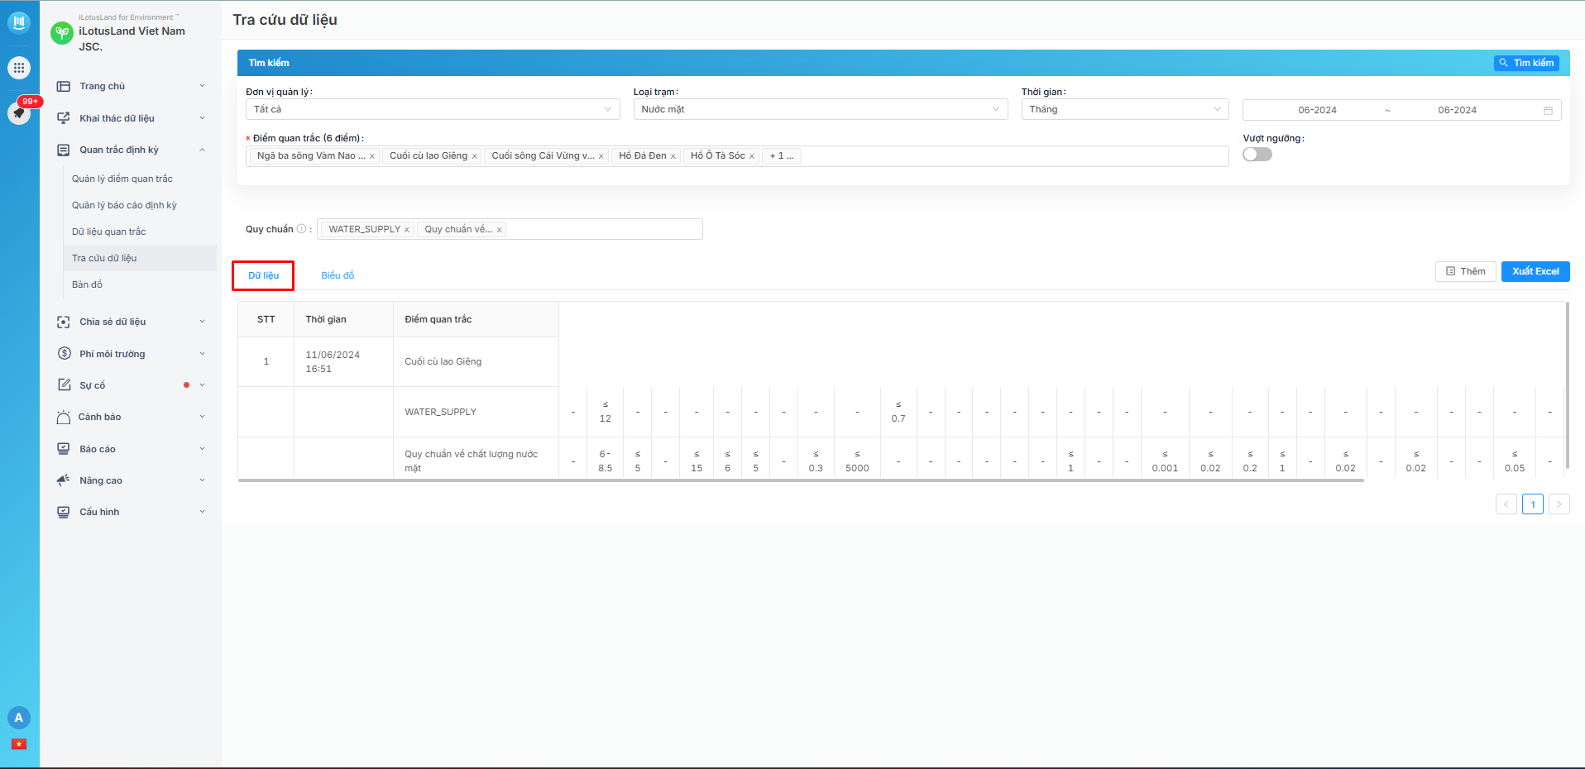Open Quản lý báo cáo định kỳ
Image resolution: width=1585 pixels, height=769 pixels.
pyautogui.click(x=140, y=205)
